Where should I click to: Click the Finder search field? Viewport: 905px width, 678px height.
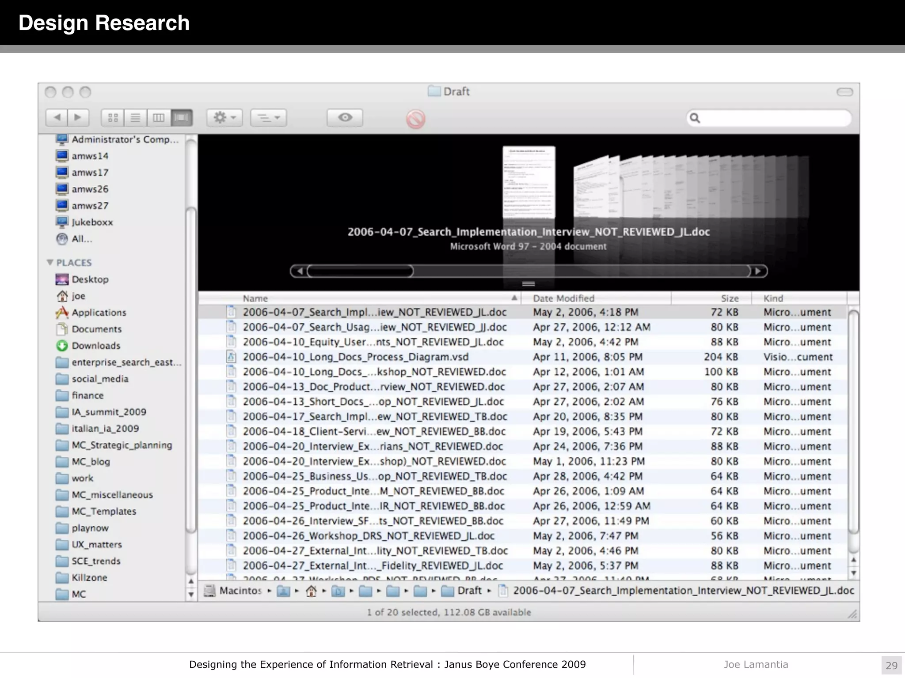769,118
